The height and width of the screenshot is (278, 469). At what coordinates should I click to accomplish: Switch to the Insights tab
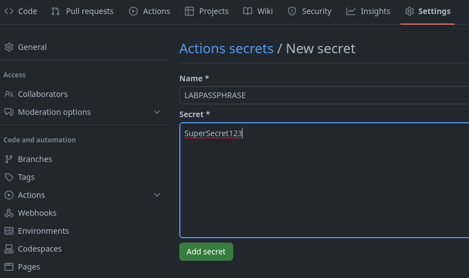click(368, 11)
